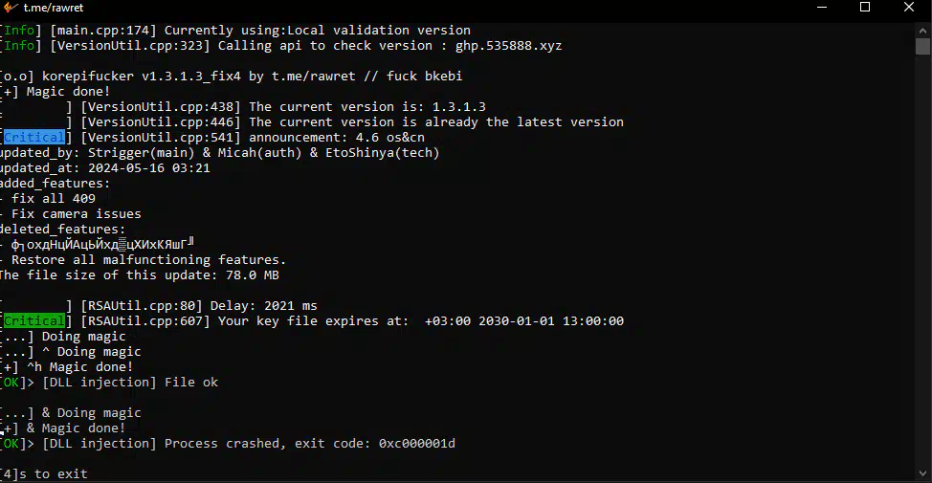The height and width of the screenshot is (483, 932).
Task: Click the scrollbar up arrow
Action: coord(922,30)
